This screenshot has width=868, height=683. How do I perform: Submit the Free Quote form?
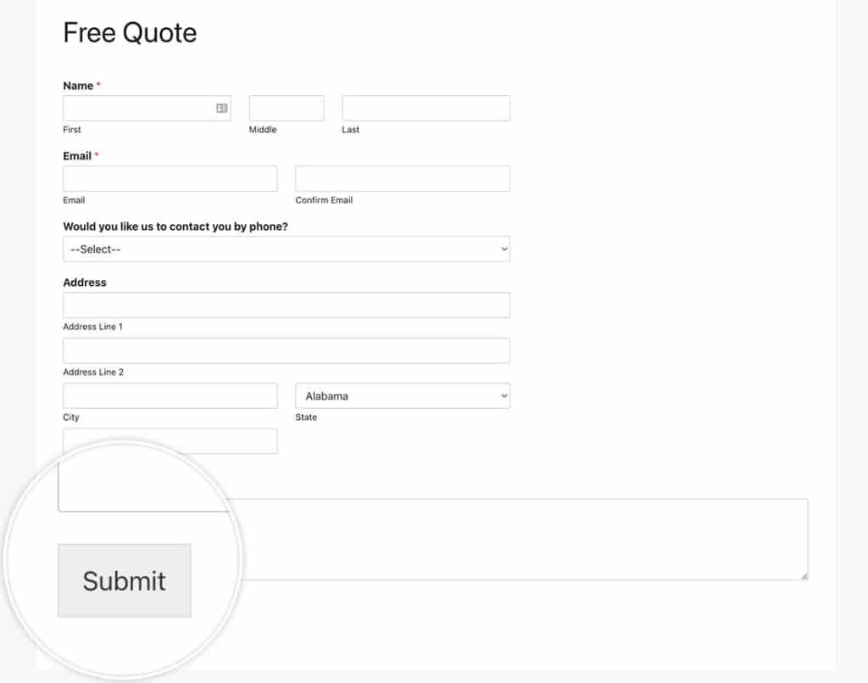(x=125, y=580)
